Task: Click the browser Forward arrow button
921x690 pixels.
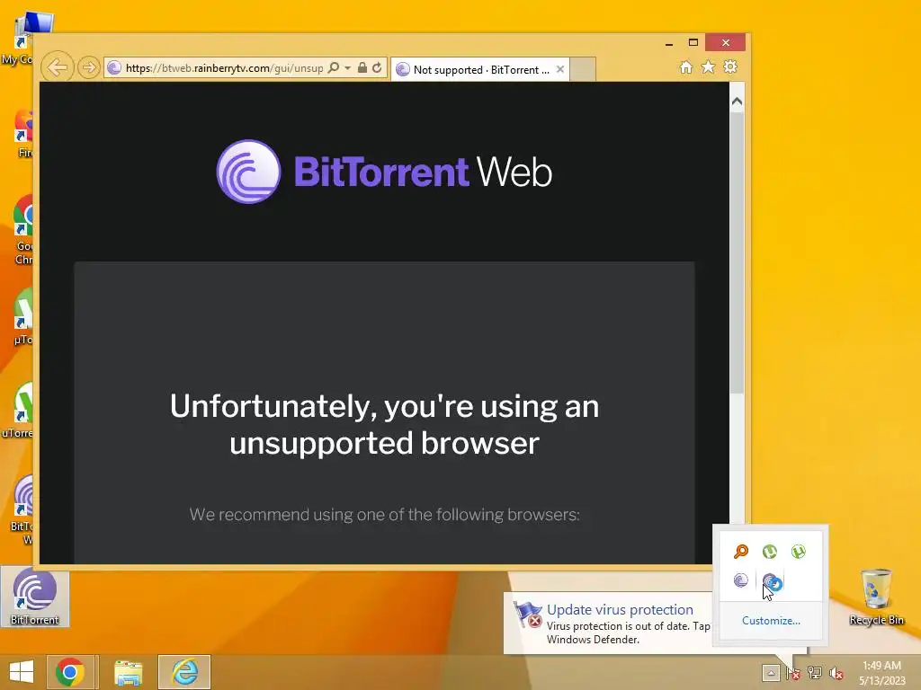Action: point(89,68)
